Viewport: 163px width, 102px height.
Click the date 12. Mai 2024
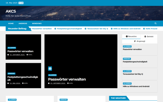tap(15, 83)
